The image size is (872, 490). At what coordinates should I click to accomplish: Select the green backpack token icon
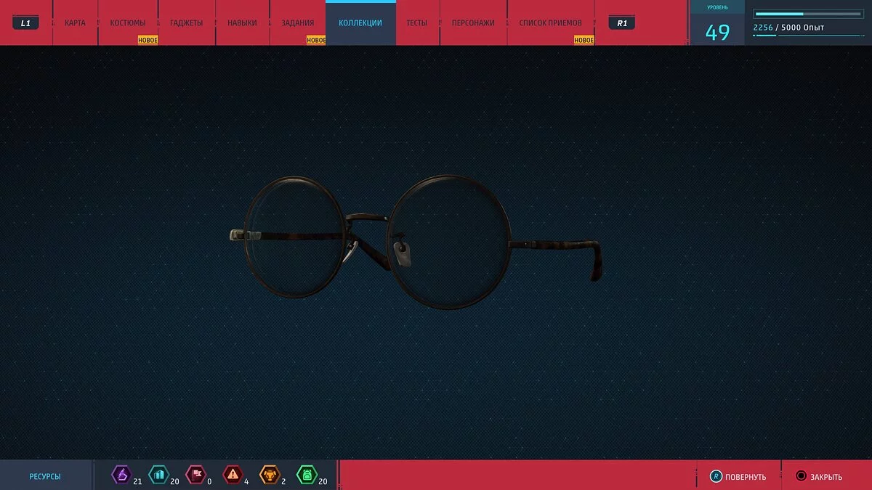(x=307, y=475)
